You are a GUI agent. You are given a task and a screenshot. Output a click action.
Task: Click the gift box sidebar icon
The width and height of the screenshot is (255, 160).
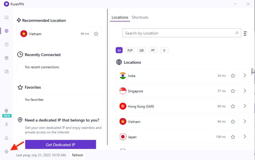[7, 58]
